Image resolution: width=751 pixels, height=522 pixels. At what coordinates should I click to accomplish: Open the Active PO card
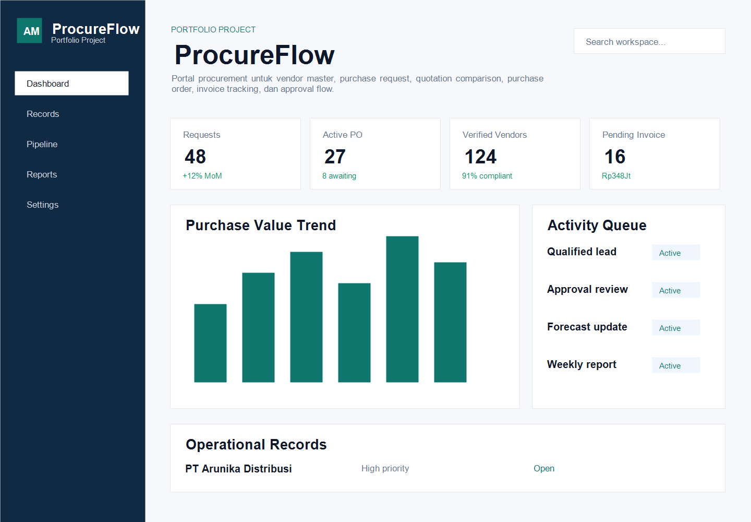pyautogui.click(x=375, y=154)
